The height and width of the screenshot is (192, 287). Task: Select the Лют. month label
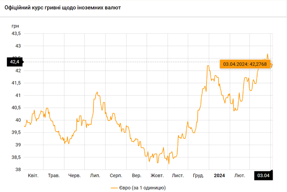(240, 176)
